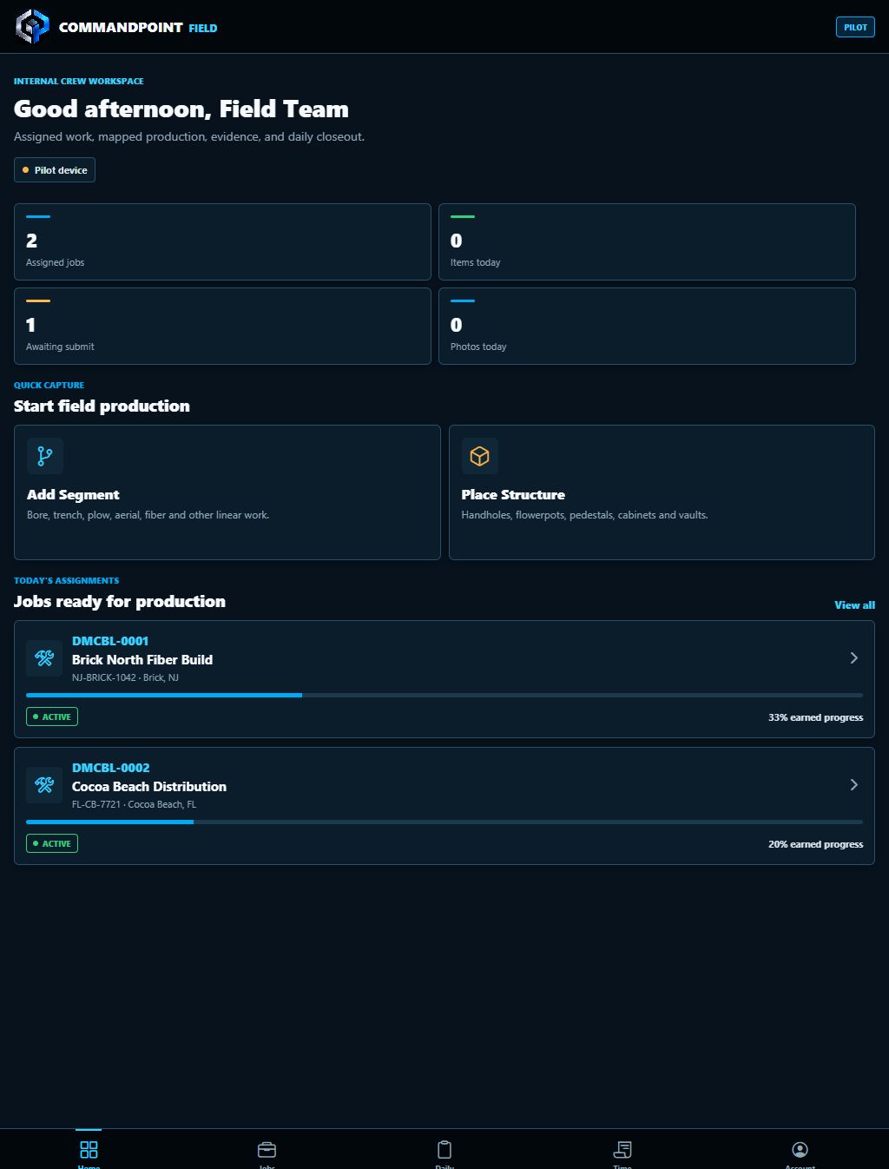Click the Pilot device chip
The width and height of the screenshot is (889, 1169).
[x=55, y=170]
